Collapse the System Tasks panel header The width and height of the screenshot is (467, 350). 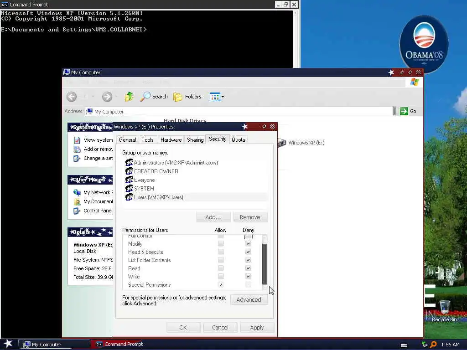(90, 127)
